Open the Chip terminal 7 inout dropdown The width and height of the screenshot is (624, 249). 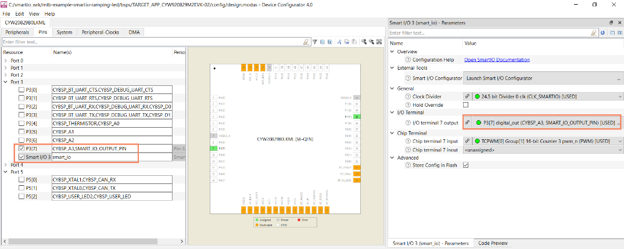pyautogui.click(x=620, y=150)
